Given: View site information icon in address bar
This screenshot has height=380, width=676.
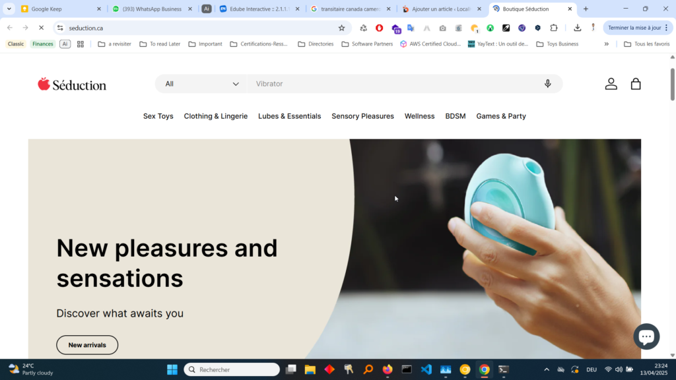Looking at the screenshot, I should click(x=60, y=28).
